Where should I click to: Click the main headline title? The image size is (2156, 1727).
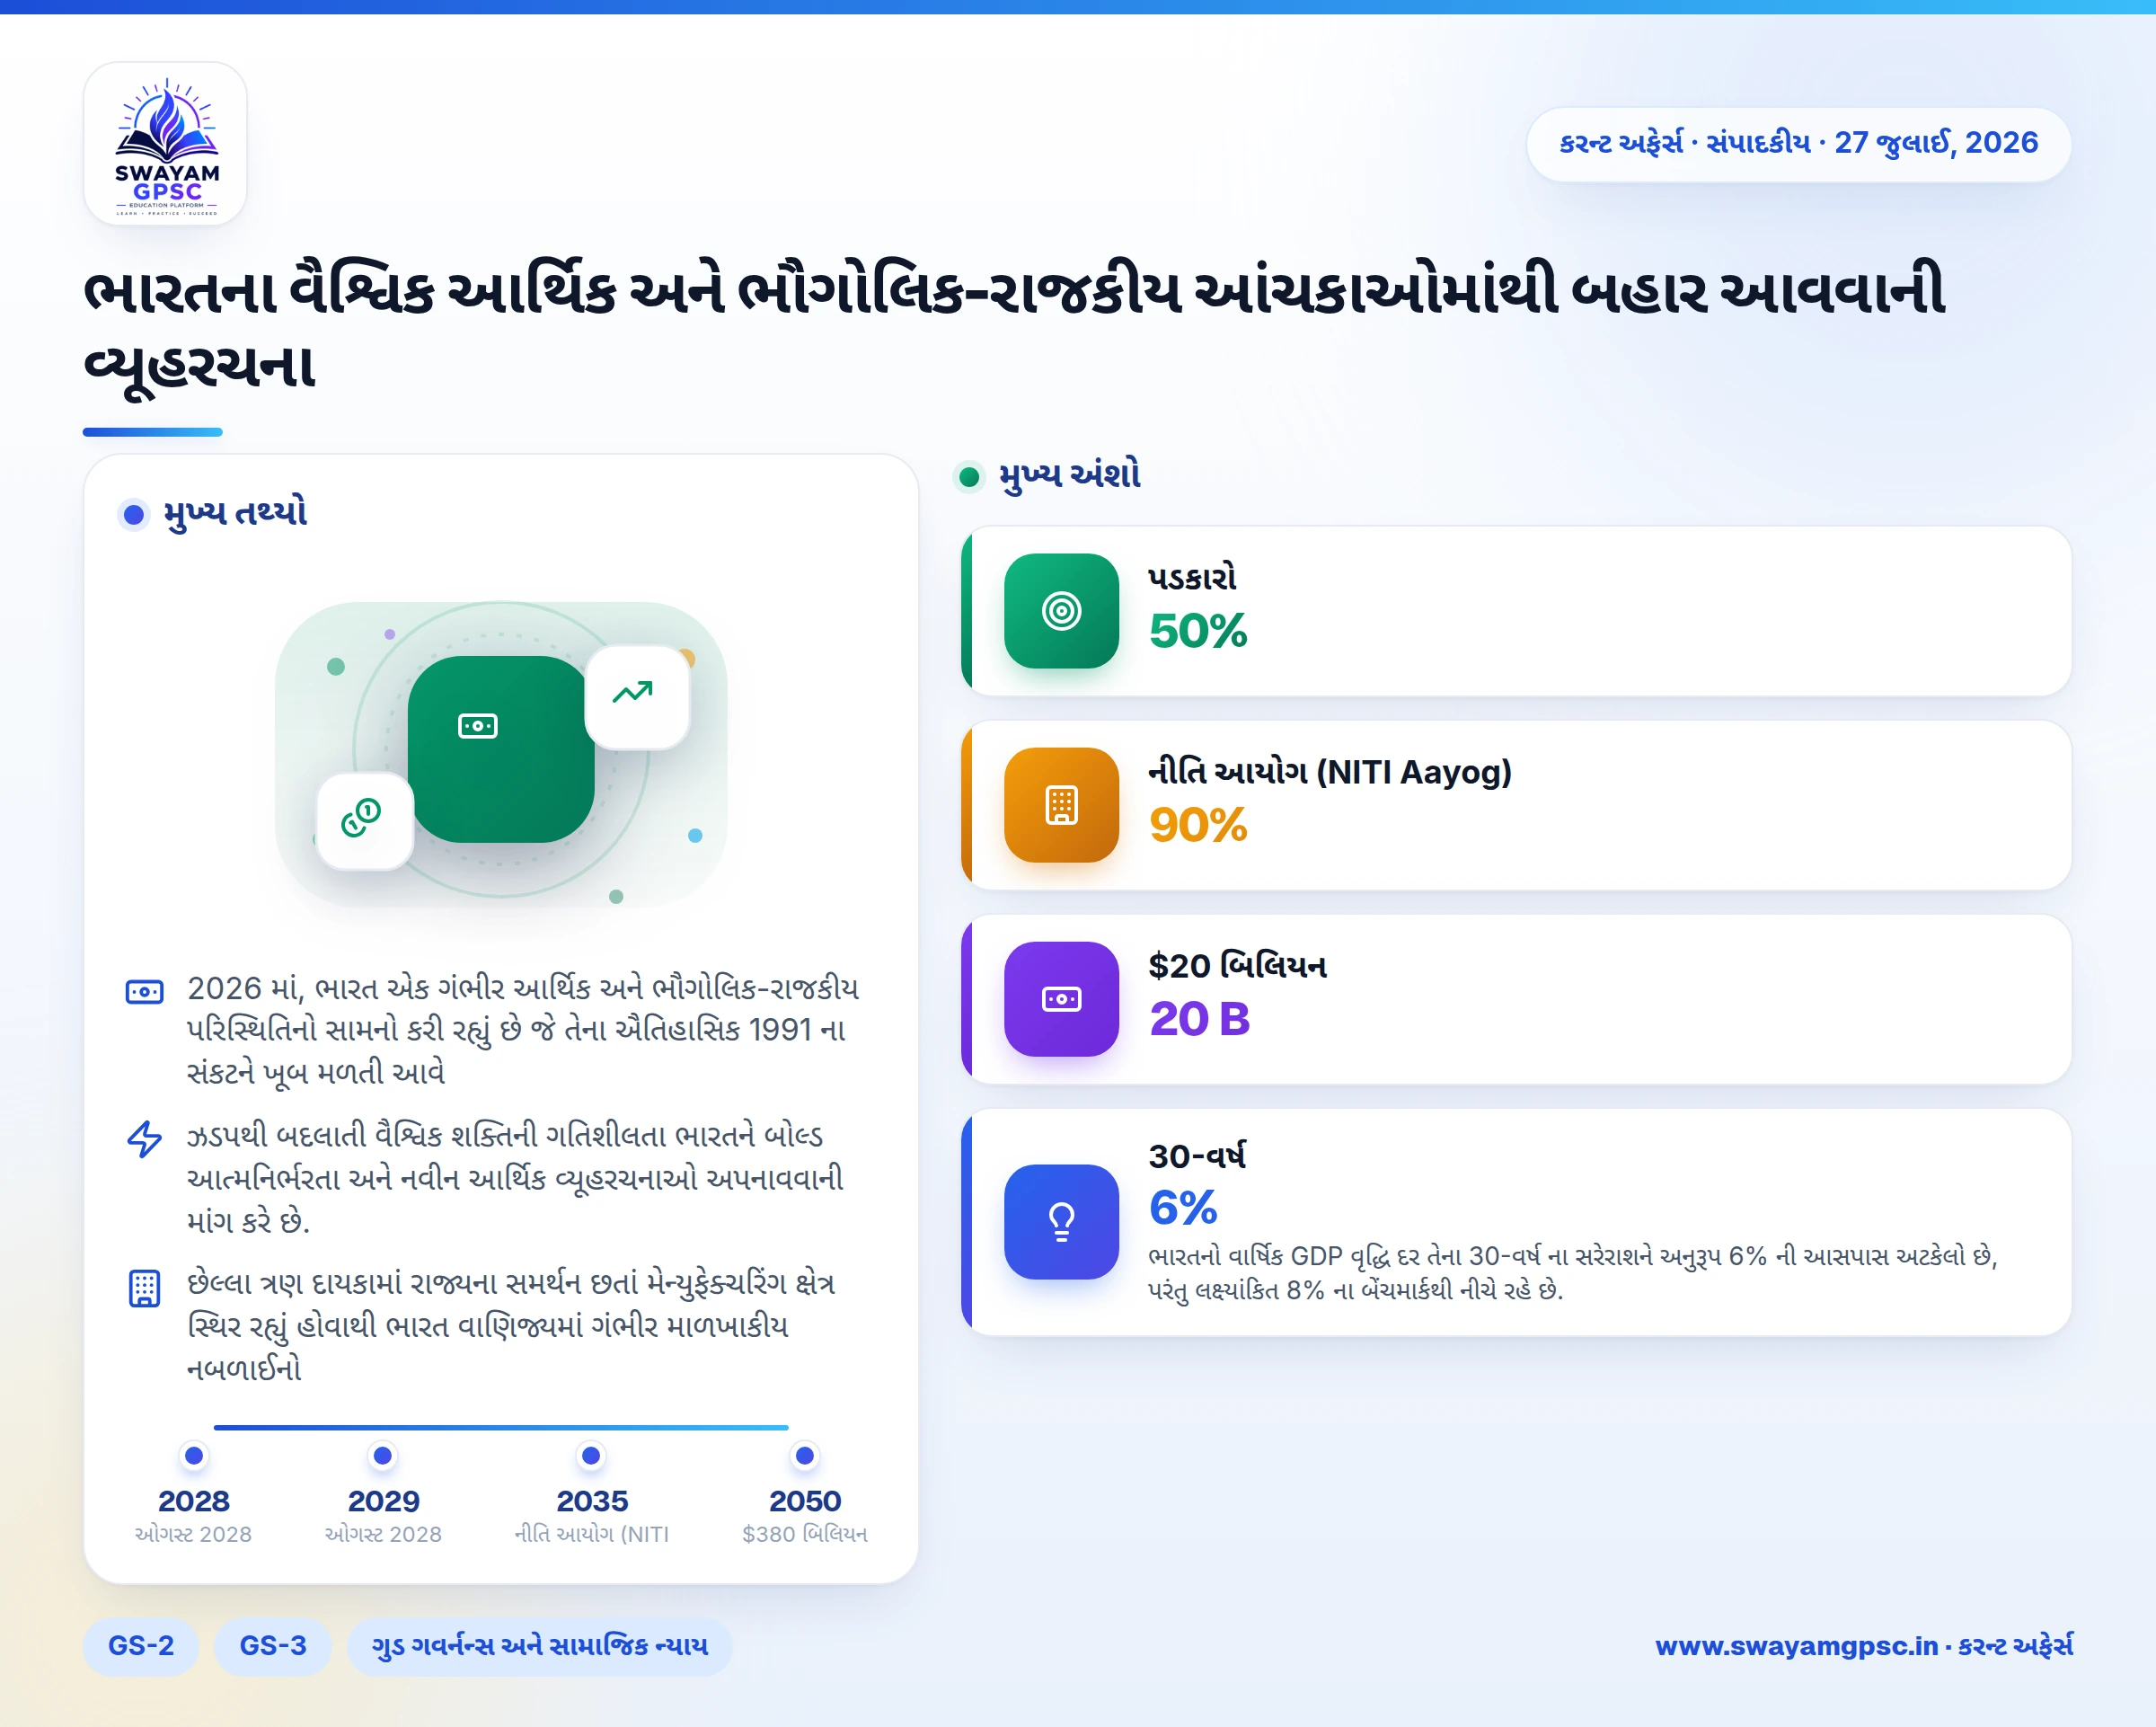click(x=1013, y=331)
